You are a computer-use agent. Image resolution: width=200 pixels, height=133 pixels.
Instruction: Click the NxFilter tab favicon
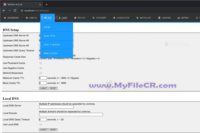5,4
